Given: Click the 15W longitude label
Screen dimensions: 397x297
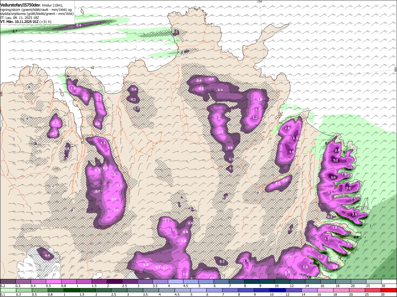Looking at the screenshot, I should click(260, 2).
